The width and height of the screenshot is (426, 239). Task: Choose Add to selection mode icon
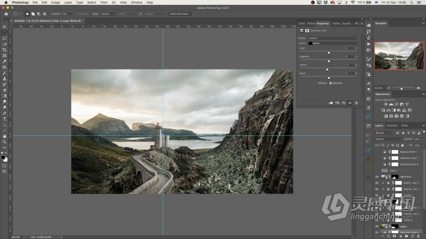(x=33, y=14)
